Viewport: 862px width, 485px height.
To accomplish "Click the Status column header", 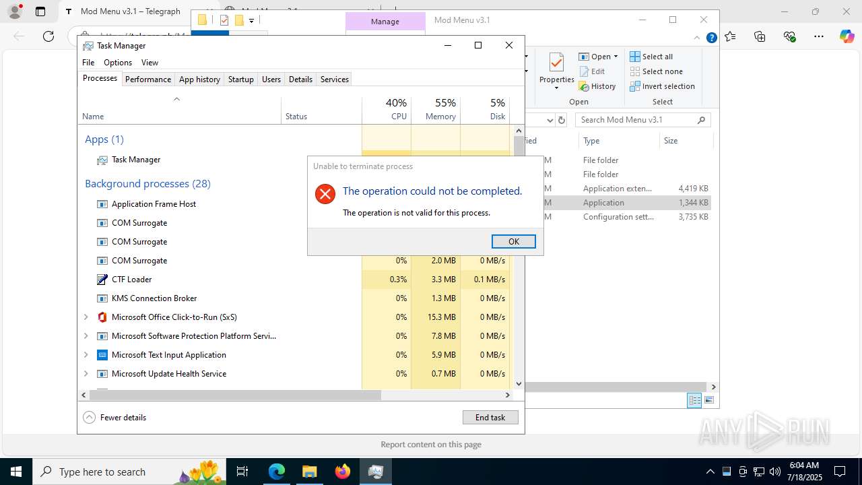I will (x=321, y=110).
